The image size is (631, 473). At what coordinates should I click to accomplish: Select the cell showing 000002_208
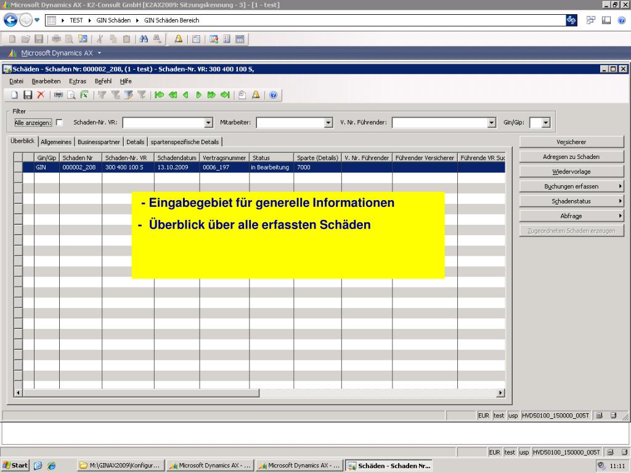pos(81,168)
